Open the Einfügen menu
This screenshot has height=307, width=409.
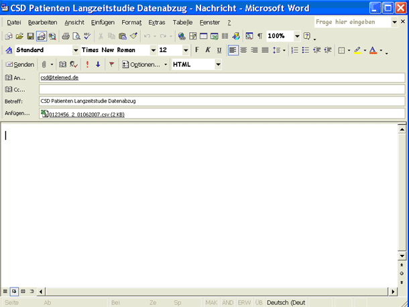tap(103, 22)
